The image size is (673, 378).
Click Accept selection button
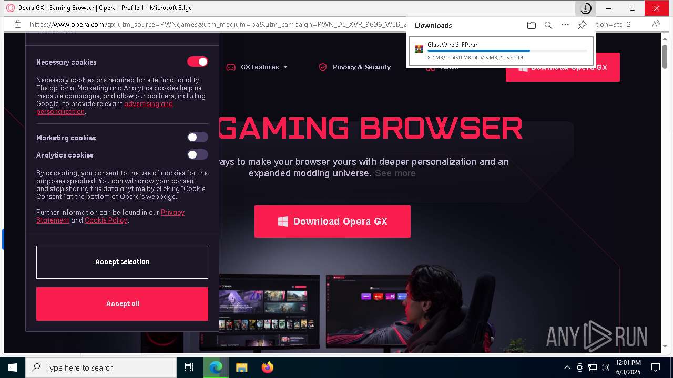(x=122, y=262)
